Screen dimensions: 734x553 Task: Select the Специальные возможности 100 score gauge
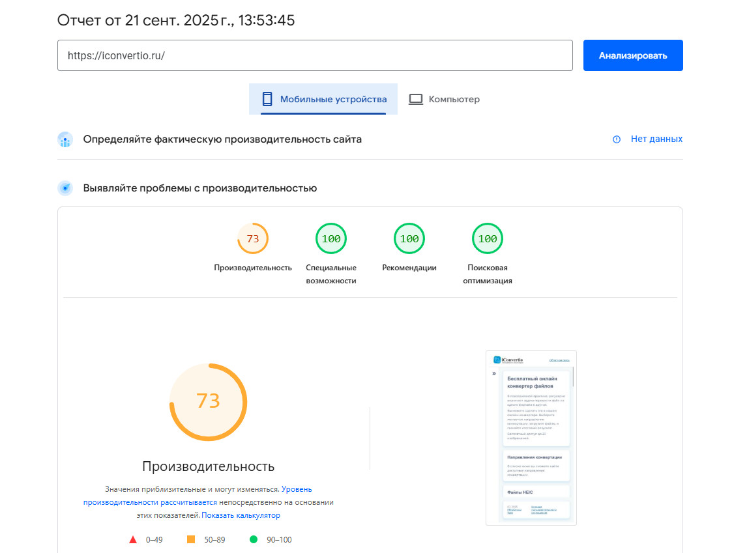pos(331,239)
